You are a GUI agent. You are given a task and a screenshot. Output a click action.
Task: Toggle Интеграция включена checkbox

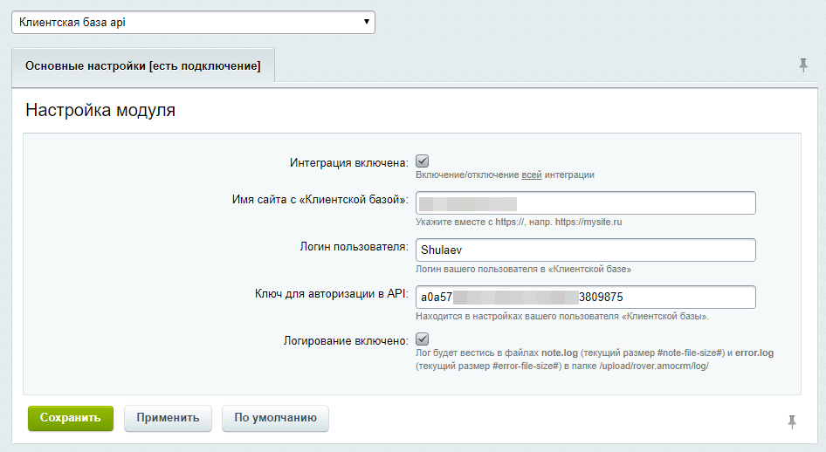(422, 161)
